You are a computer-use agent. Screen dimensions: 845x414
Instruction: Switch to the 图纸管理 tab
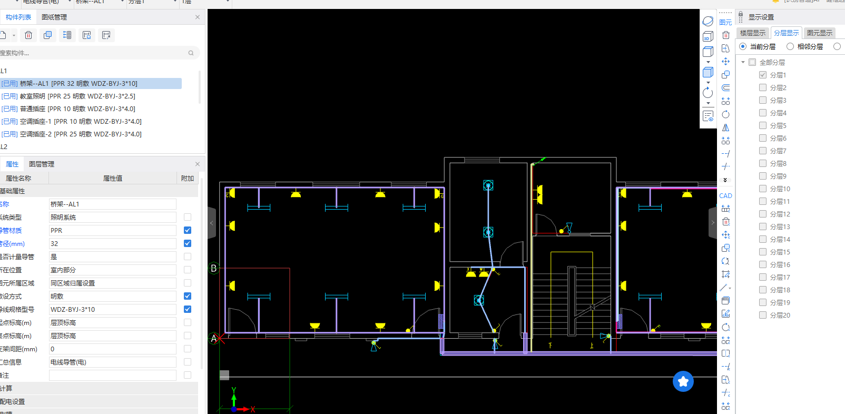(x=54, y=17)
